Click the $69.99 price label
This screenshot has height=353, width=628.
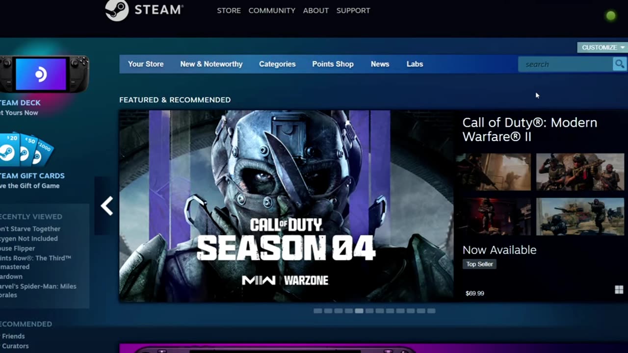[474, 293]
